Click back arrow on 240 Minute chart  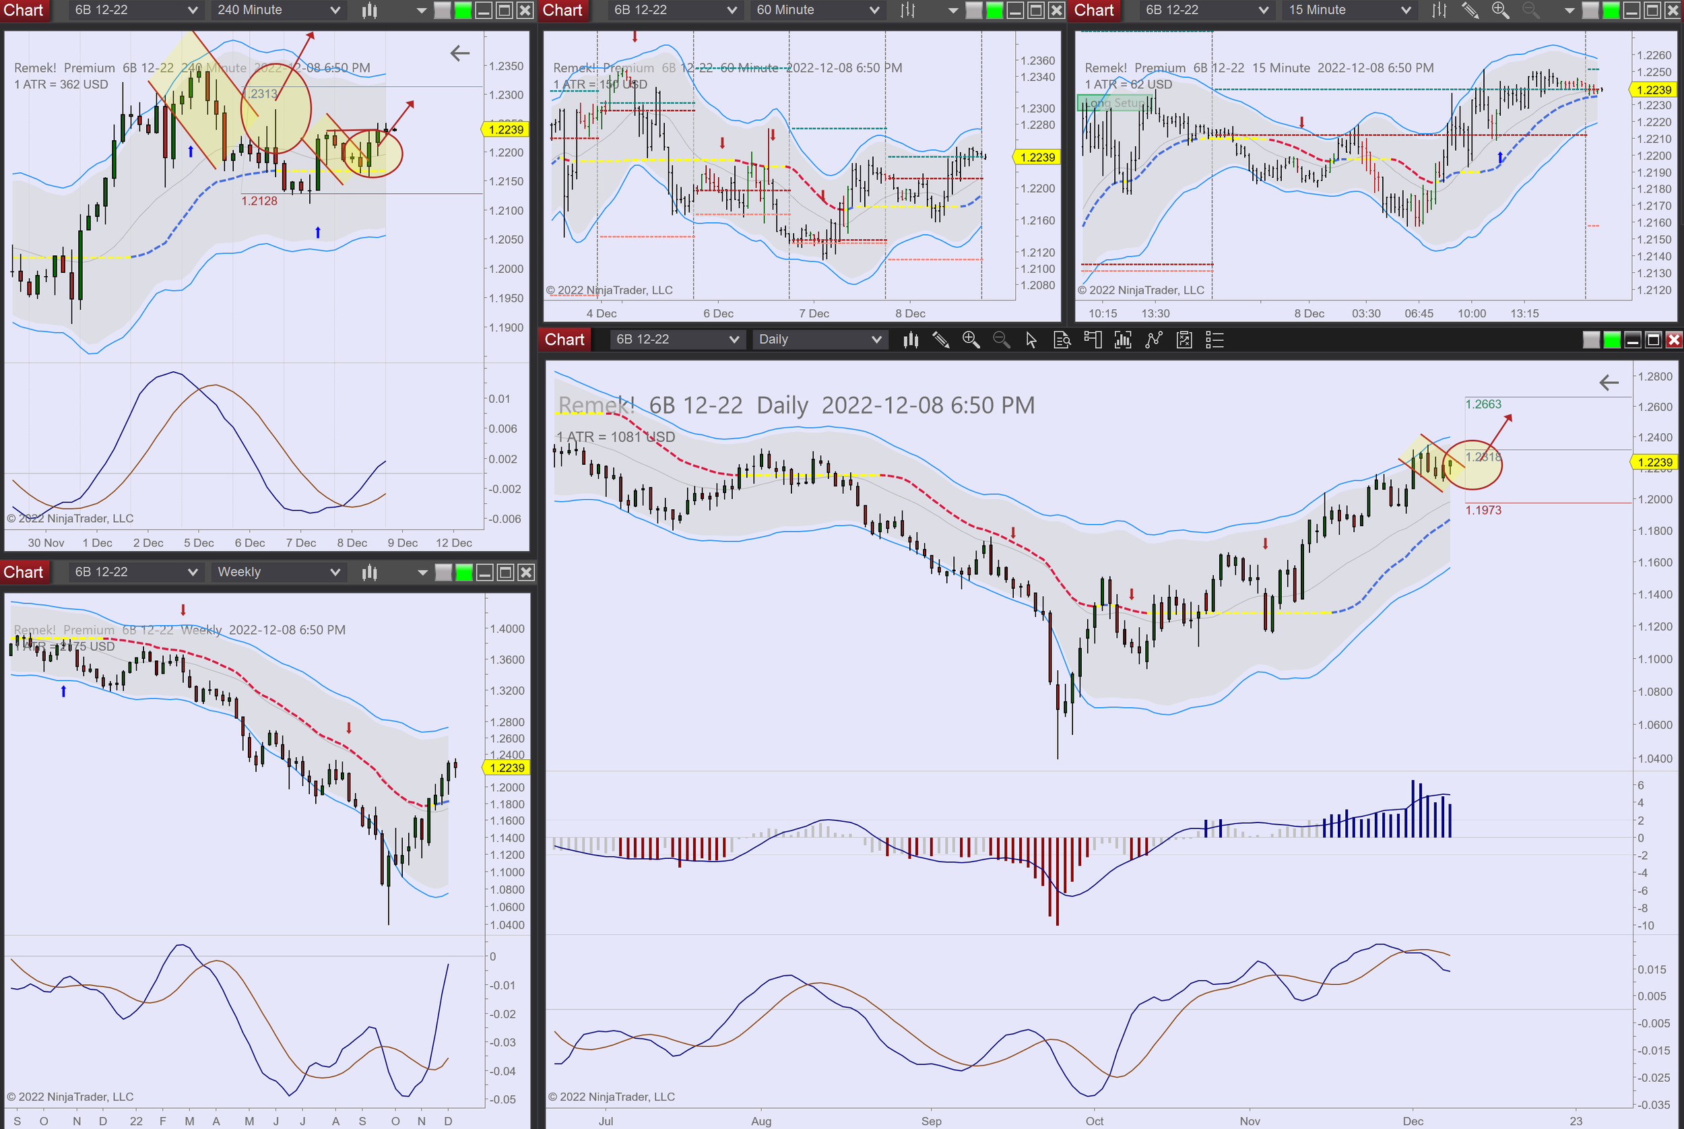[x=459, y=53]
